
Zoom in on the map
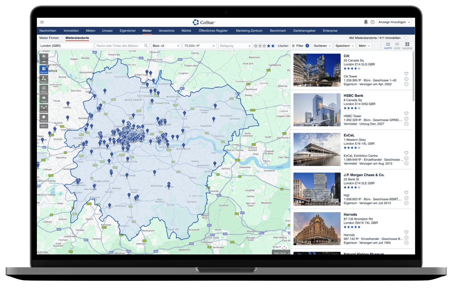44,56
